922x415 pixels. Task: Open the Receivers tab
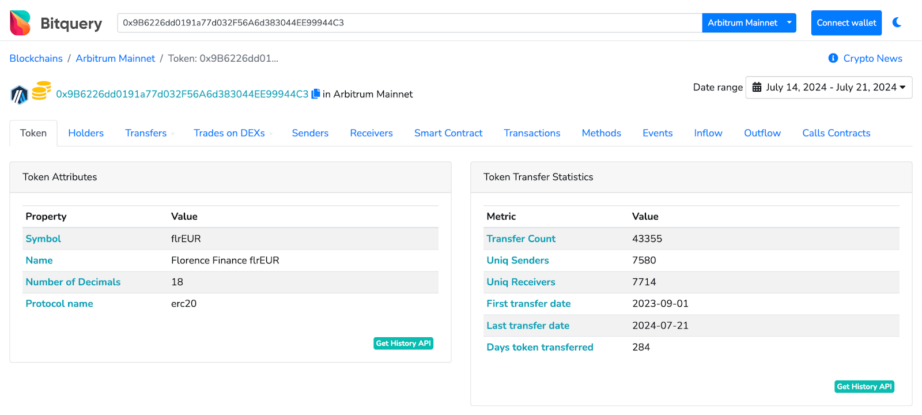click(x=371, y=133)
